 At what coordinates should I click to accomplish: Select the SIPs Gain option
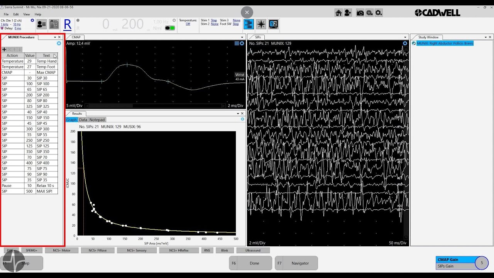pos(456,266)
